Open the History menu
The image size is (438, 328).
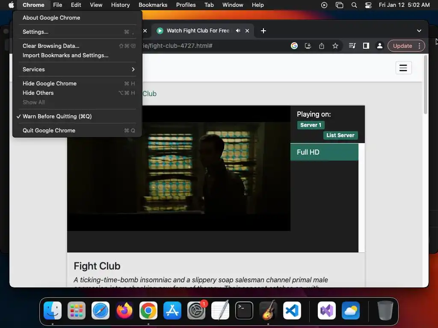point(120,5)
